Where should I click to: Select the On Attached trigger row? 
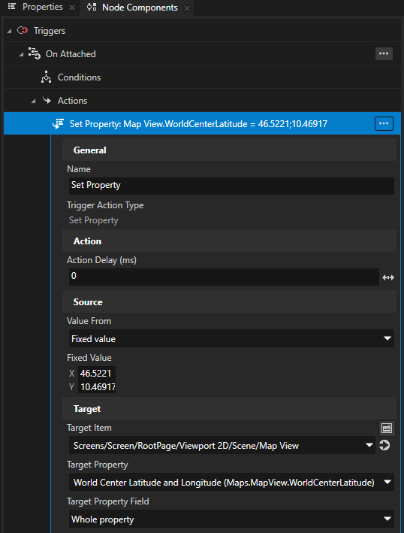pyautogui.click(x=202, y=53)
